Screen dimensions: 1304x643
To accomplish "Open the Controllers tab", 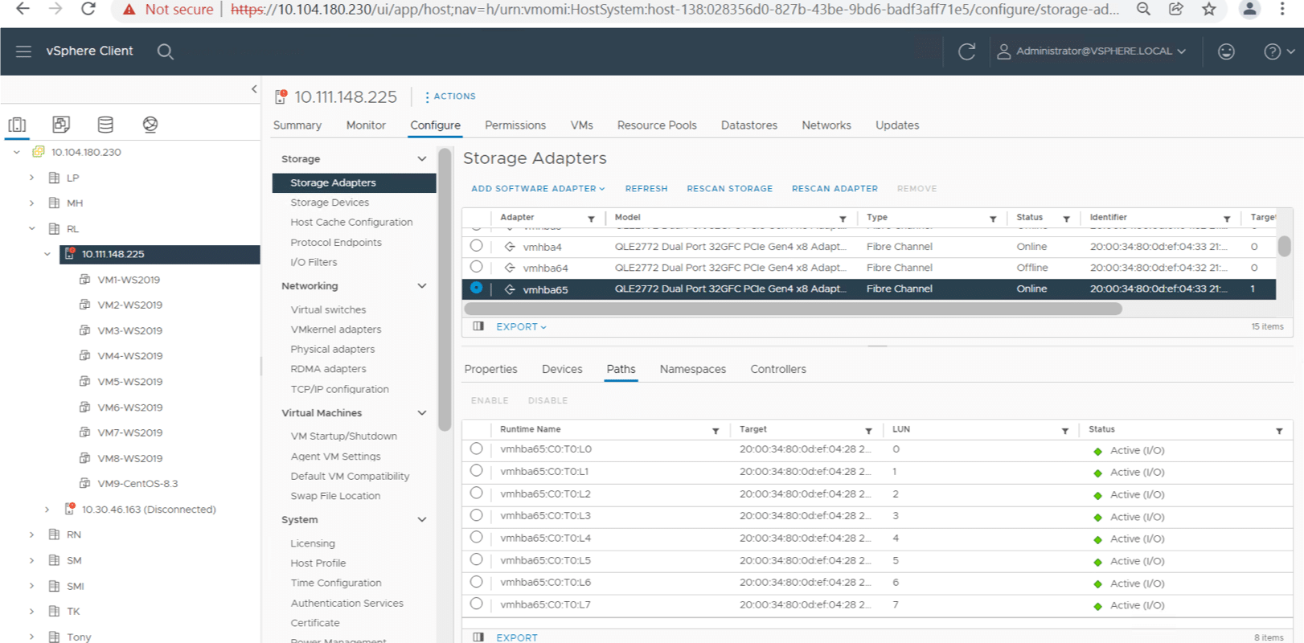I will [778, 370].
